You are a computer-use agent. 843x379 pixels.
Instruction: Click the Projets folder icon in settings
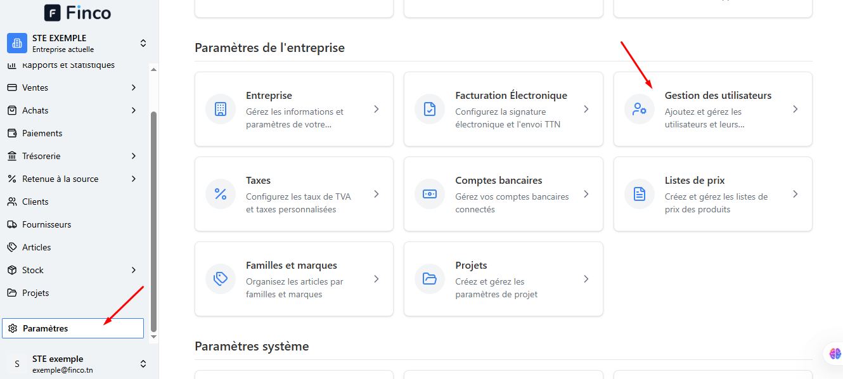(430, 279)
